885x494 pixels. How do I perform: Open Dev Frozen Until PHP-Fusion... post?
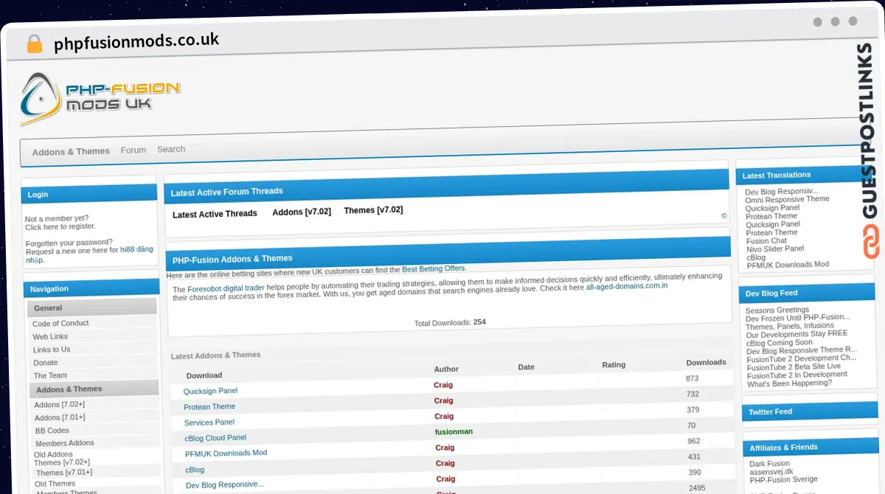tap(798, 318)
